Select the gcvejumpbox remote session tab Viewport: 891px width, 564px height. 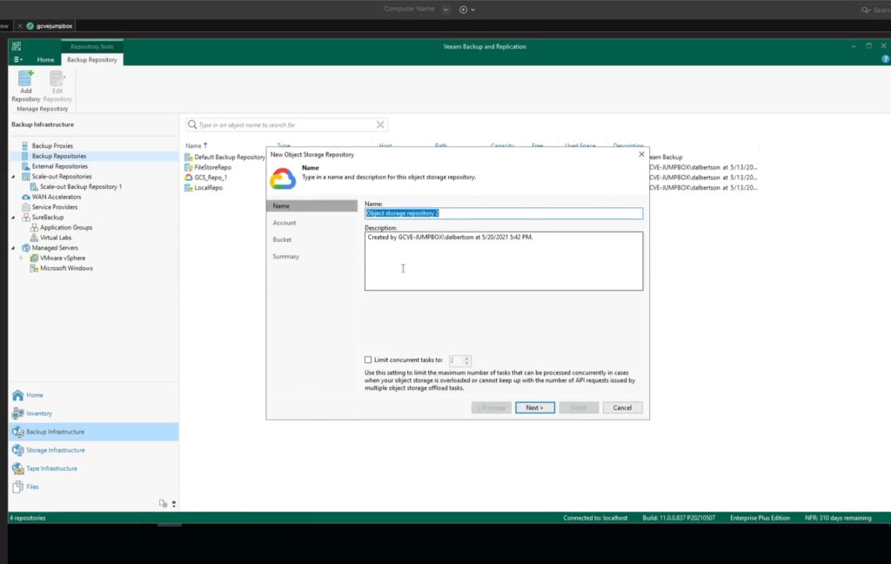pos(50,26)
